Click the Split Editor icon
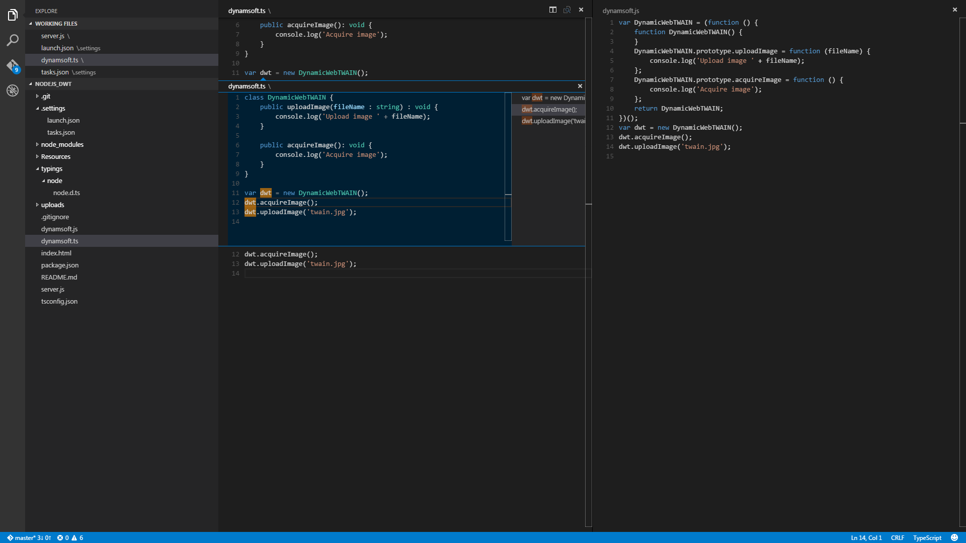966x543 pixels. pyautogui.click(x=553, y=10)
